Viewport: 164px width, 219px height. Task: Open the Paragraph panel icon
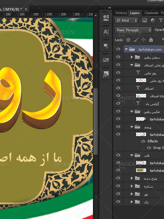[106, 46]
